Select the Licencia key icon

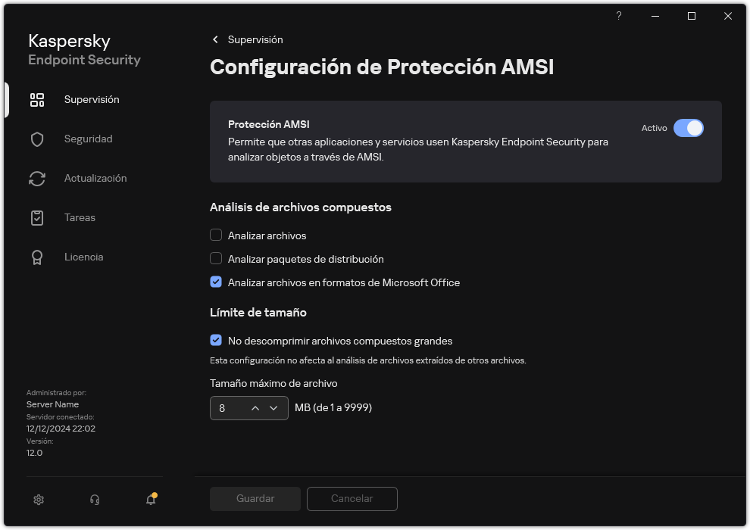(37, 257)
